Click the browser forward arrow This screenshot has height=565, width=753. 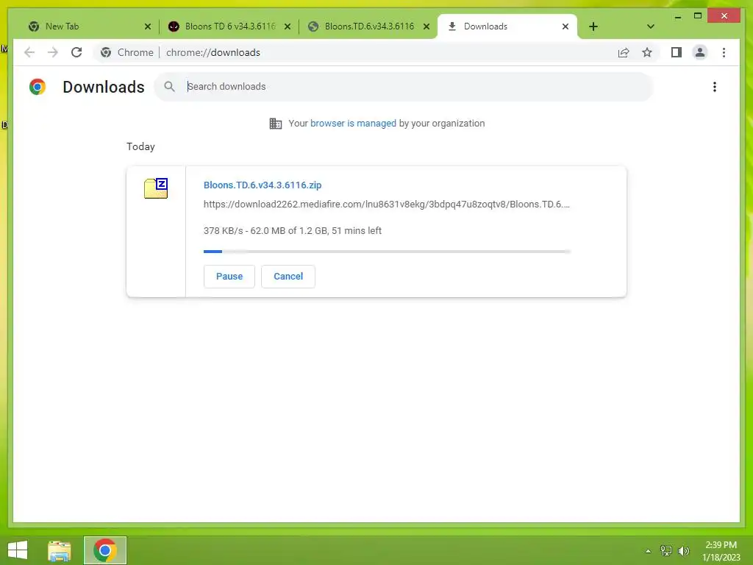[x=53, y=52]
